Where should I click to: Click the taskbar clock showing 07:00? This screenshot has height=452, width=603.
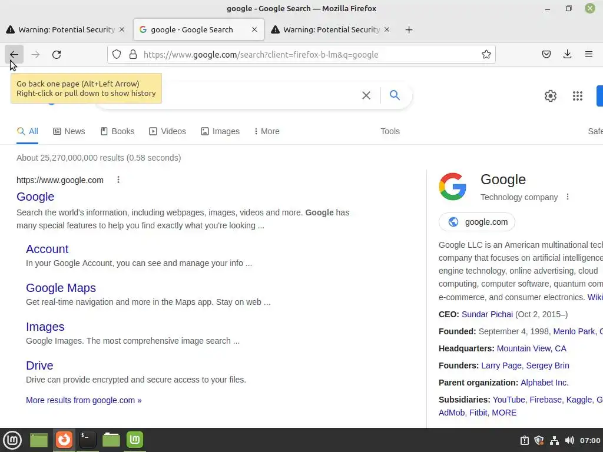(x=590, y=440)
